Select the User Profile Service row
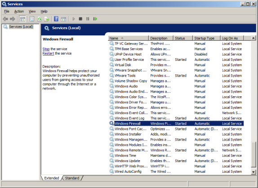Screen dimensions: 258x188 pos(176,60)
